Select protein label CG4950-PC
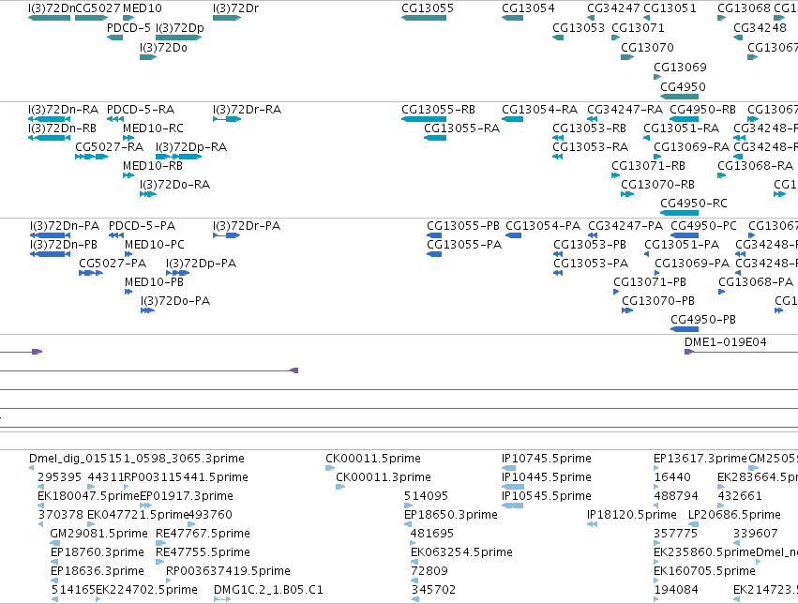 pyautogui.click(x=703, y=226)
